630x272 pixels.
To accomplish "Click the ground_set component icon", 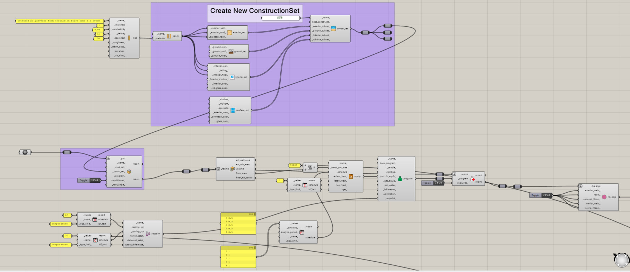I will click(x=231, y=51).
